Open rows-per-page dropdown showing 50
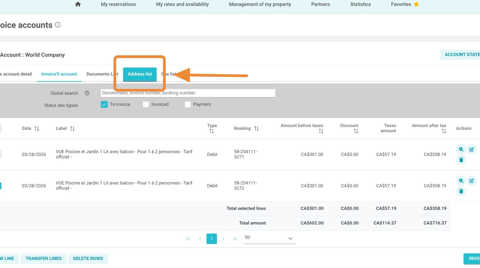This screenshot has height=268, width=480. [269, 238]
